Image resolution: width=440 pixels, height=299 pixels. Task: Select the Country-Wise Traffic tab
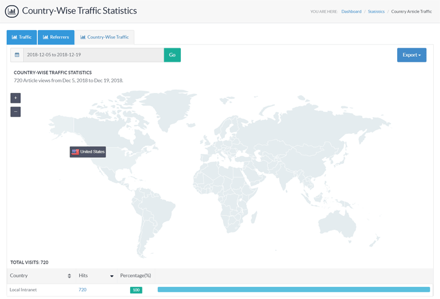click(x=105, y=37)
